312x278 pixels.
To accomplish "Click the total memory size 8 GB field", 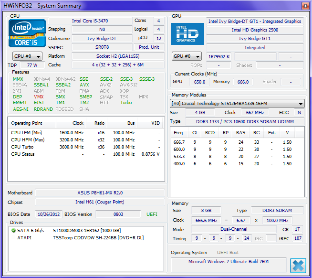I will tap(206, 211).
